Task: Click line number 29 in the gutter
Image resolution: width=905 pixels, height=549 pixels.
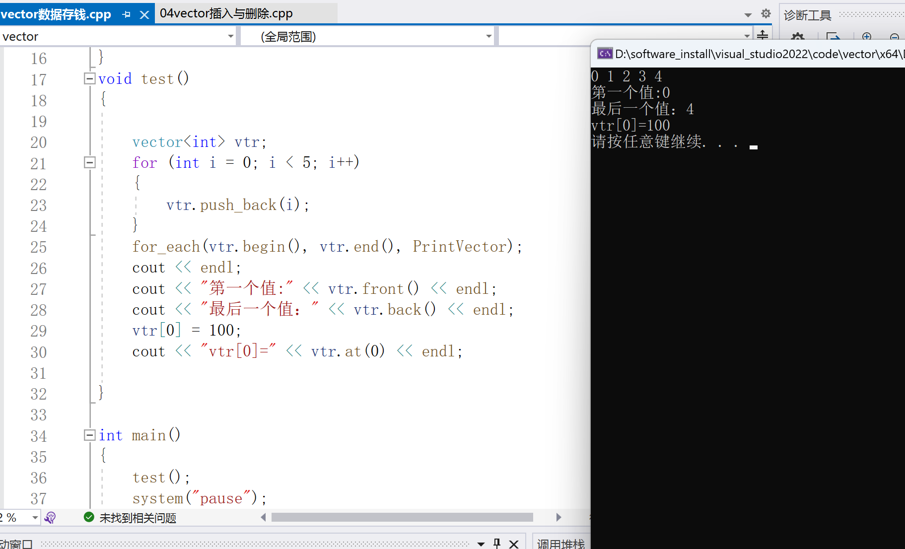Action: tap(39, 331)
